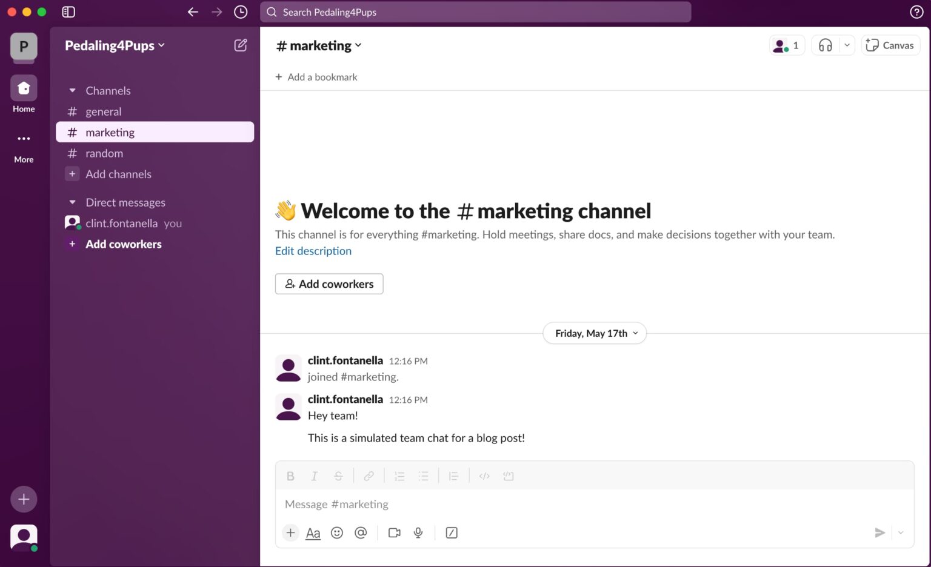
Task: Apply strikethrough formatting
Action: pyautogui.click(x=338, y=476)
